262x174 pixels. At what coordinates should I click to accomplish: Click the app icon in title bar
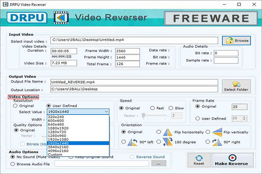(x=6, y=4)
